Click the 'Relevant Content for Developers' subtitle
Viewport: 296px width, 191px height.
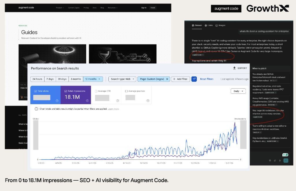[51, 38]
